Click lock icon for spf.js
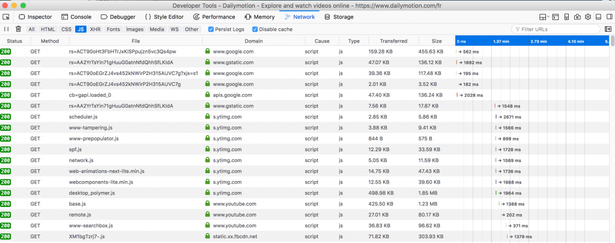Screen dimensions: 615x243 (207, 149)
